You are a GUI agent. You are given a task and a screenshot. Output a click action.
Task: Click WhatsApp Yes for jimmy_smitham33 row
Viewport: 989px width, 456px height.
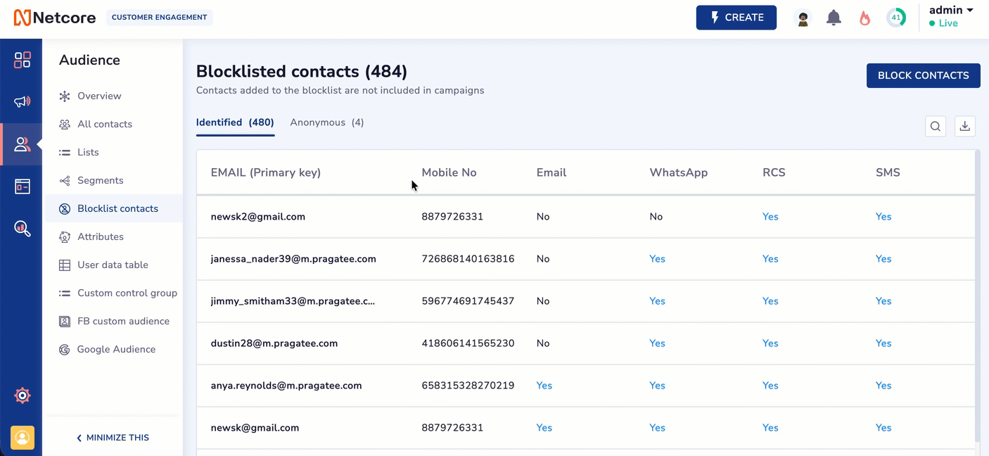coord(657,301)
